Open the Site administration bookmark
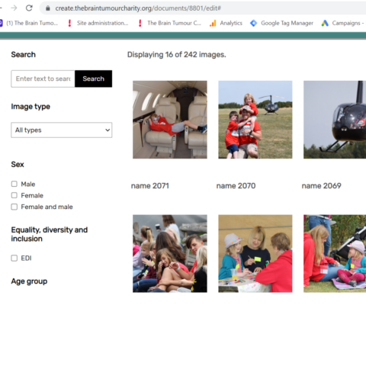 pos(98,23)
